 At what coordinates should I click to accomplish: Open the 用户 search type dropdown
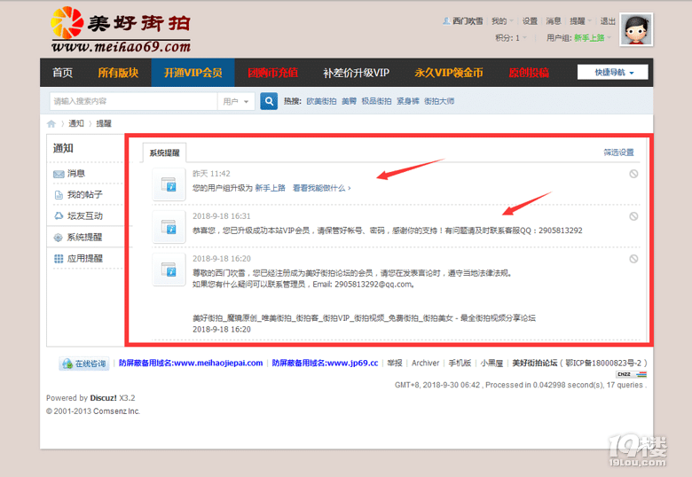(236, 101)
